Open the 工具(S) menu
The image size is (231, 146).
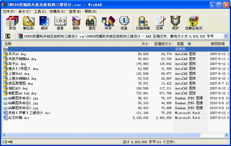(40, 12)
